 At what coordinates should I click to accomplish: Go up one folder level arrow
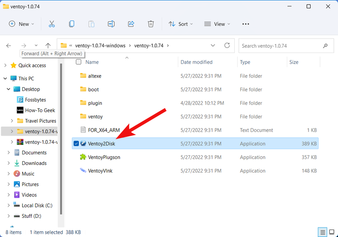tap(48, 46)
